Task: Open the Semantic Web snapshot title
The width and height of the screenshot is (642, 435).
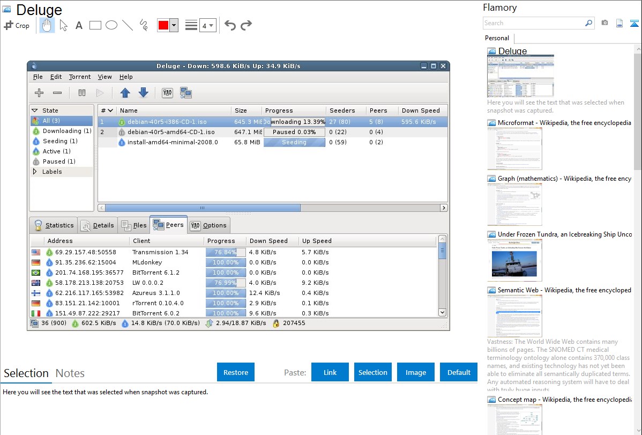Action: tap(564, 290)
